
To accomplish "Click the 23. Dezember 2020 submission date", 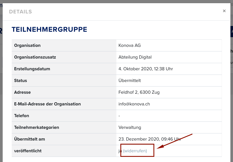I will 150,139.
